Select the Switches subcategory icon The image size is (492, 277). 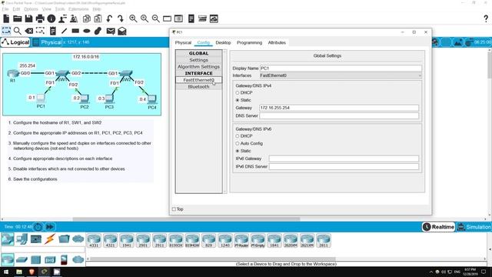pyautogui.click(x=22, y=260)
